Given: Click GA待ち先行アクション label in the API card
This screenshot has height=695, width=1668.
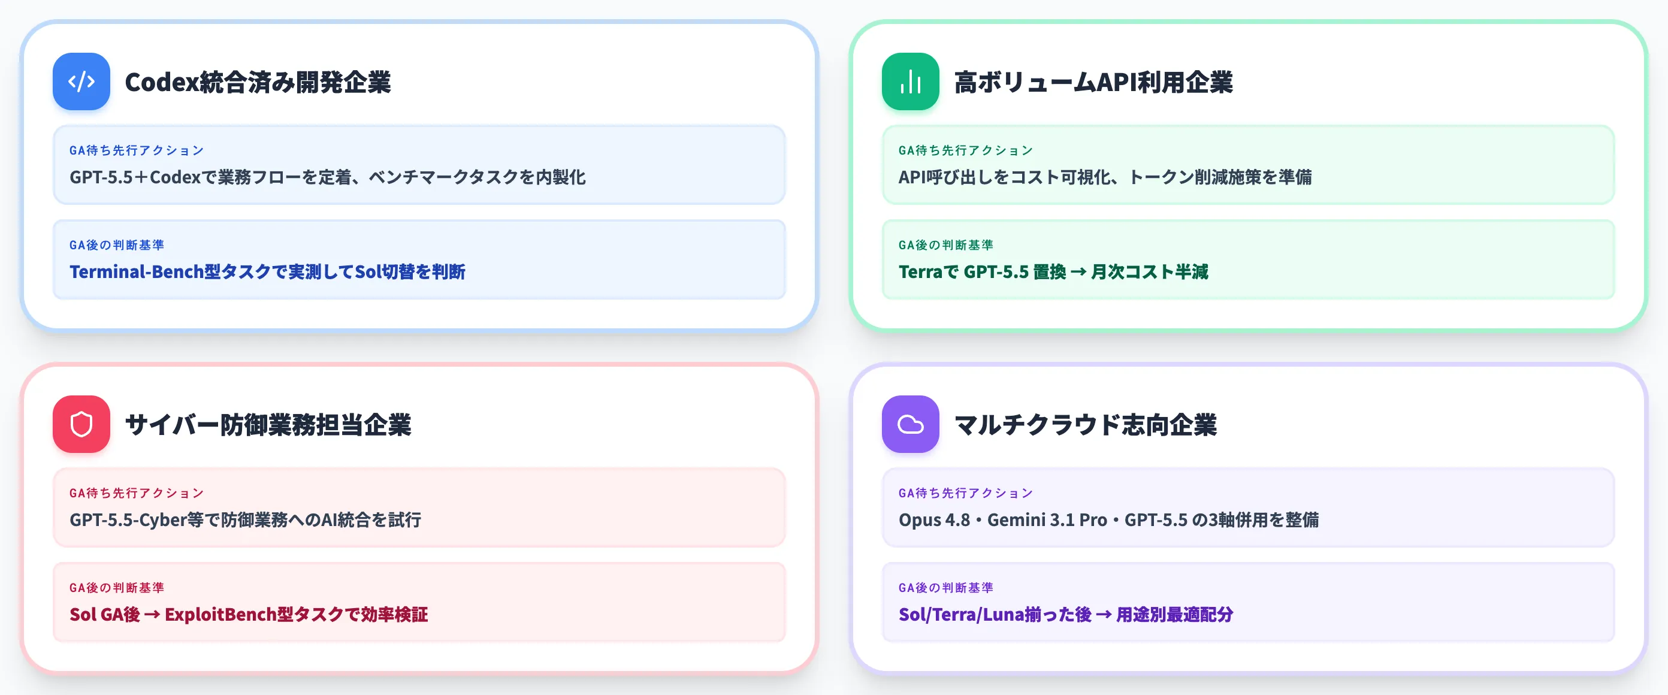Looking at the screenshot, I should [x=965, y=150].
